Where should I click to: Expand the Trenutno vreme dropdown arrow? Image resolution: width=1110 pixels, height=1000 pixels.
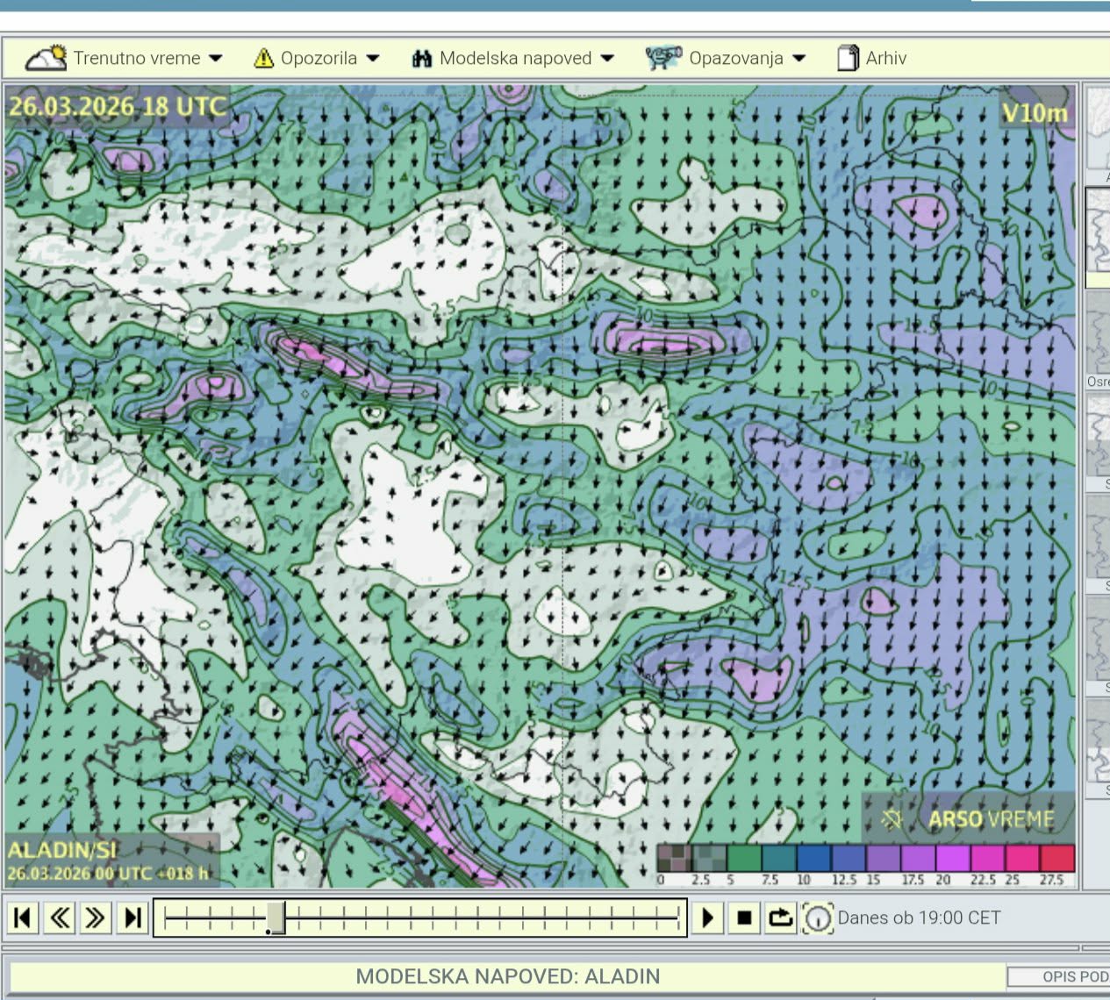[x=216, y=59]
